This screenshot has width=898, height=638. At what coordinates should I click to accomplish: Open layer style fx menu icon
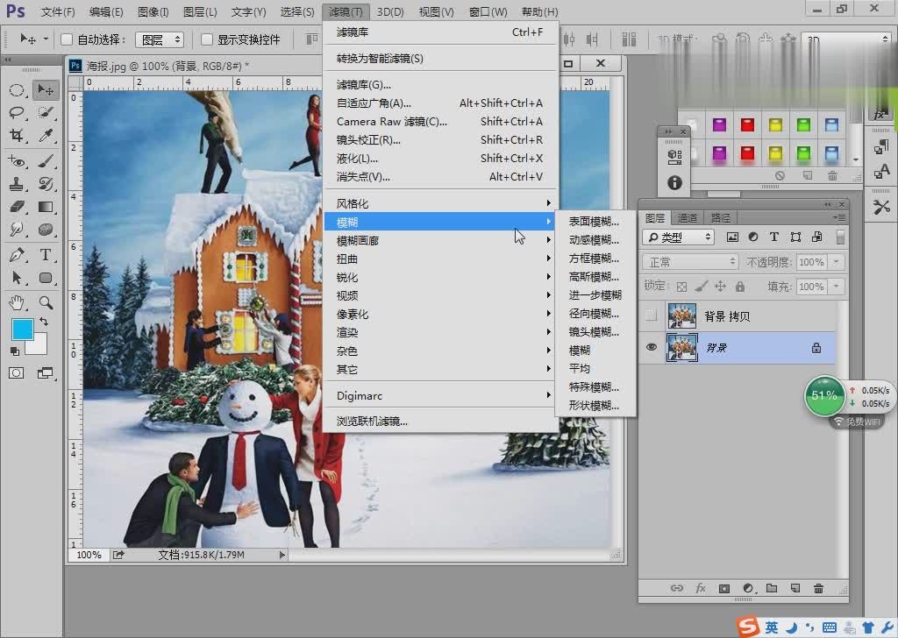click(700, 588)
